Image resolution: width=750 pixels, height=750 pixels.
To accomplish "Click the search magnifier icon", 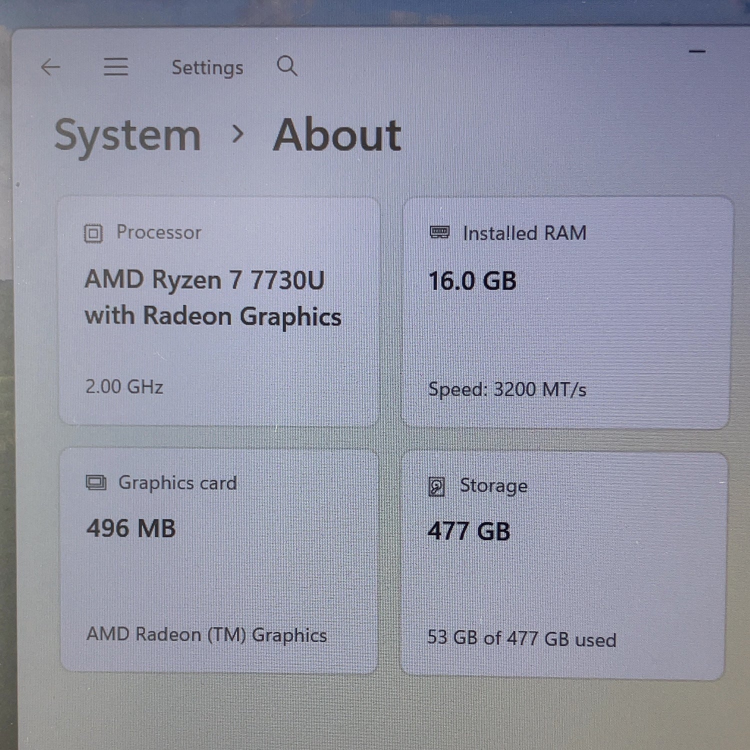I will tap(287, 65).
